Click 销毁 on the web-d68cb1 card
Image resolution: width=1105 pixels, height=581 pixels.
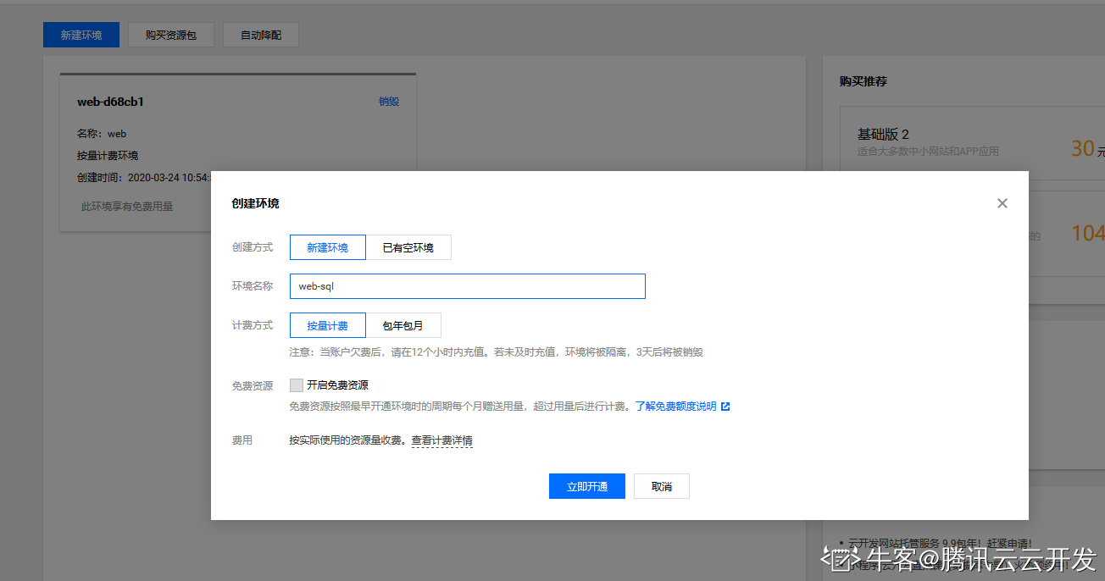[x=389, y=102]
